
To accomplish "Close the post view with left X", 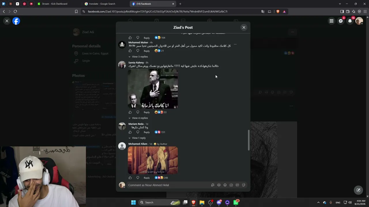I will click(7, 21).
